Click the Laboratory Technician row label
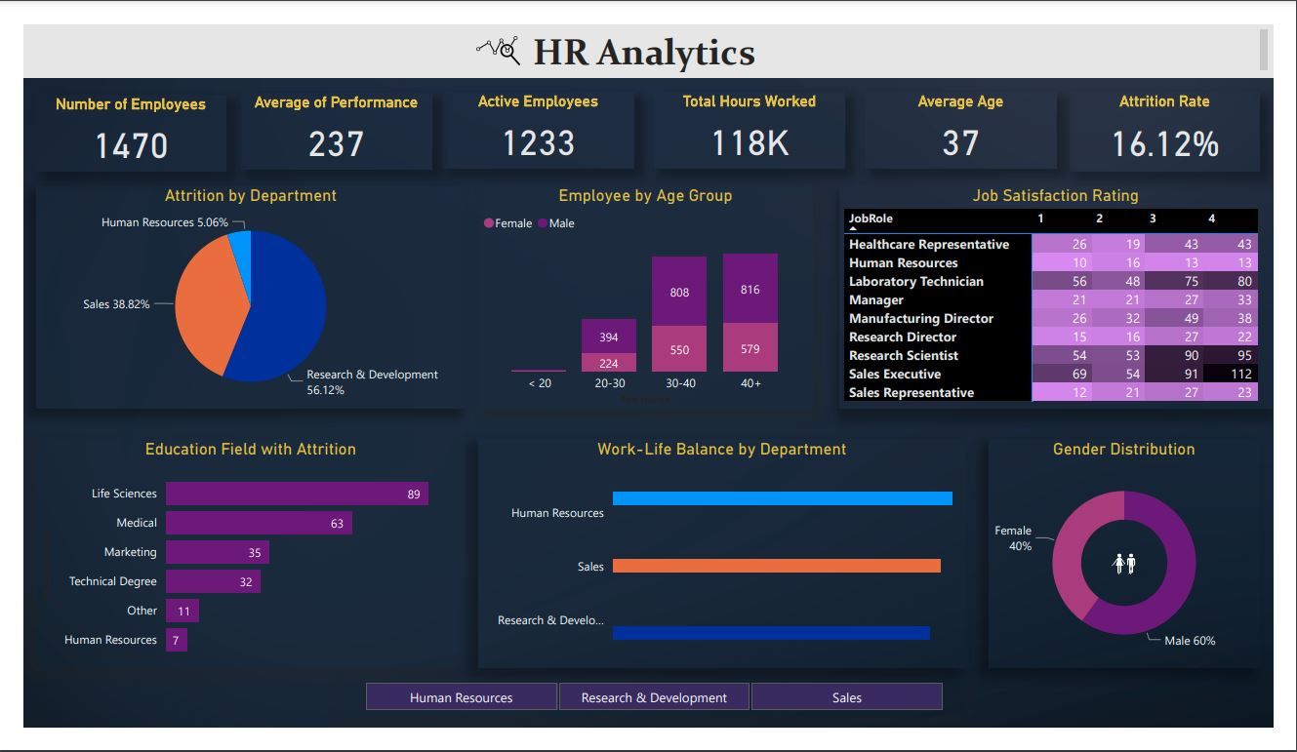 click(x=915, y=281)
